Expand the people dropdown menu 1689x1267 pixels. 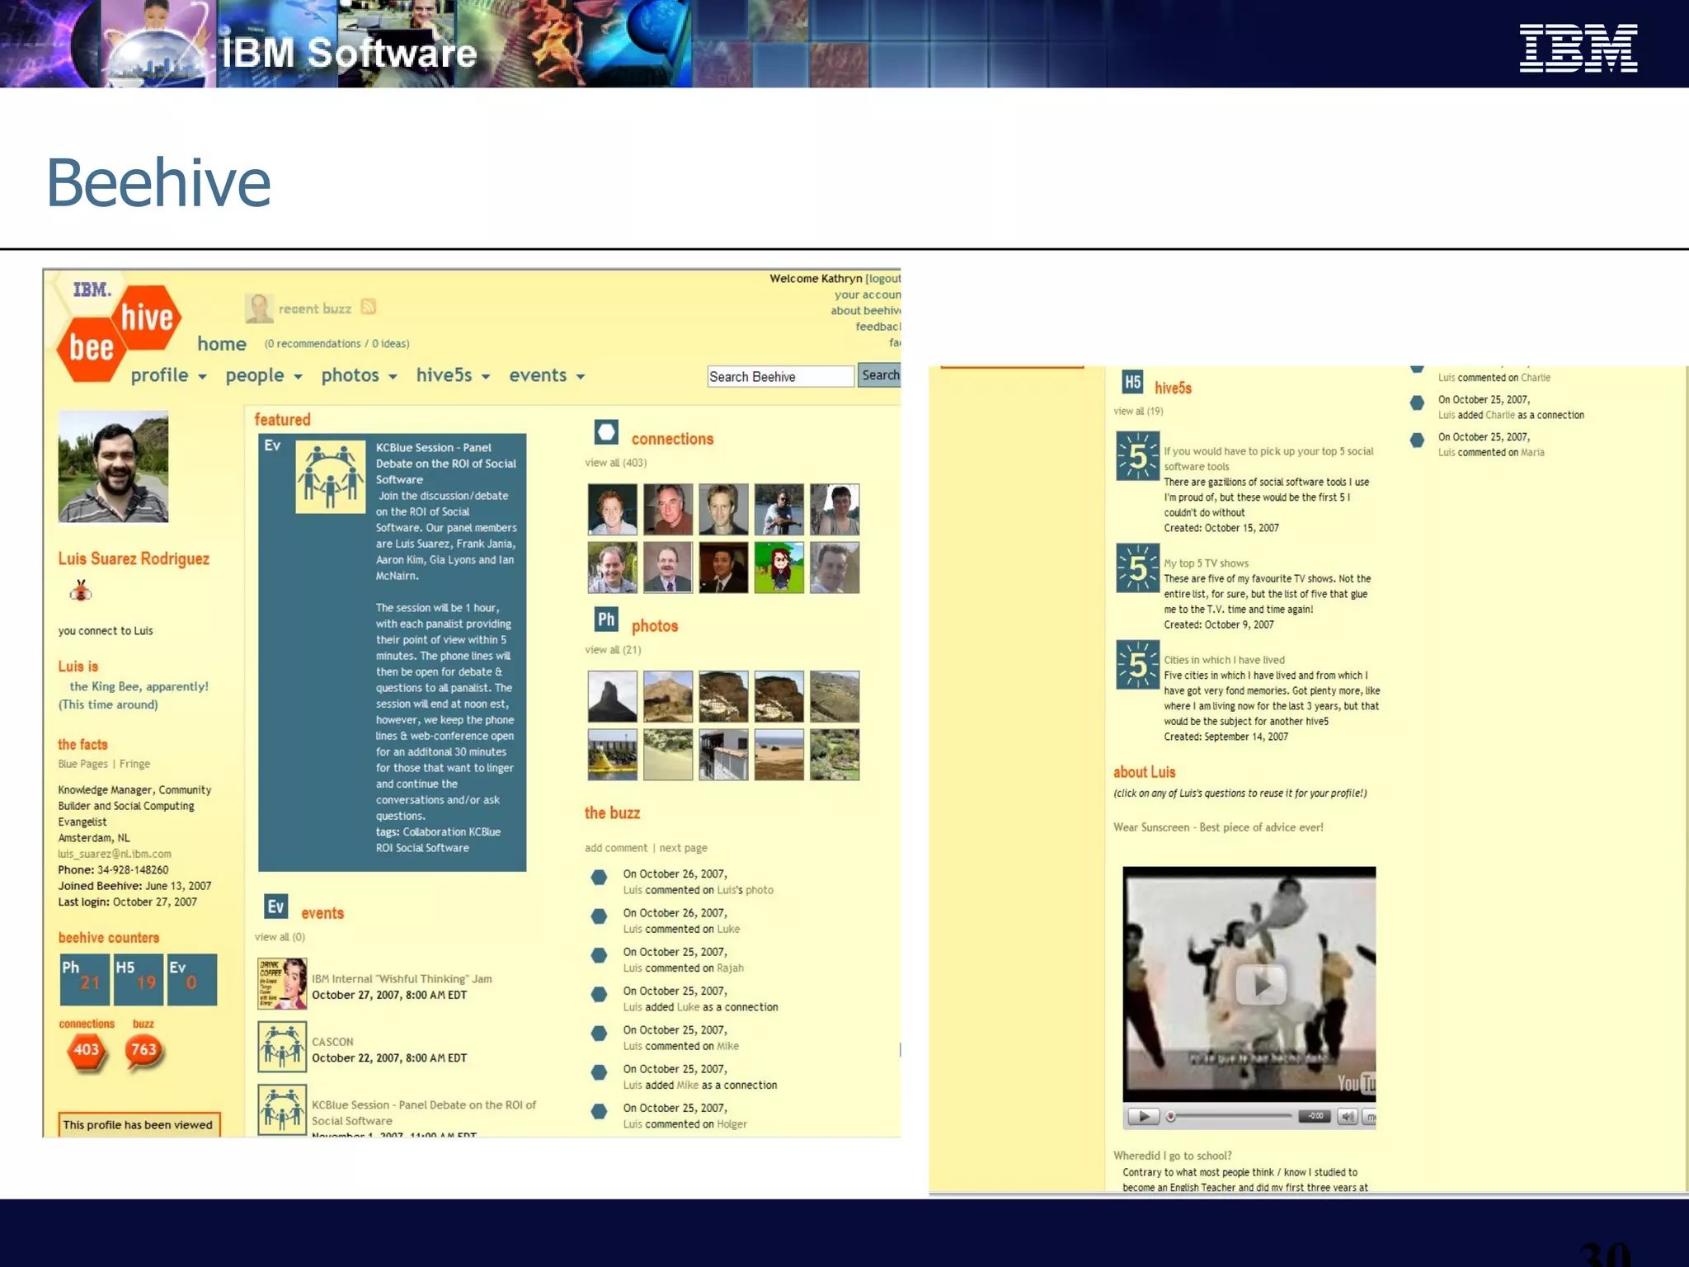(263, 376)
